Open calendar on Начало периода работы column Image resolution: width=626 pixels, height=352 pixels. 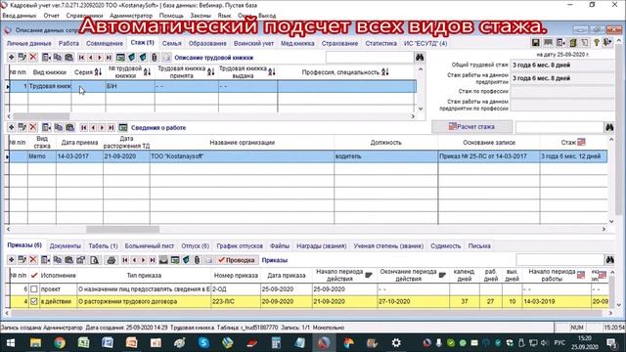pyautogui.click(x=581, y=275)
